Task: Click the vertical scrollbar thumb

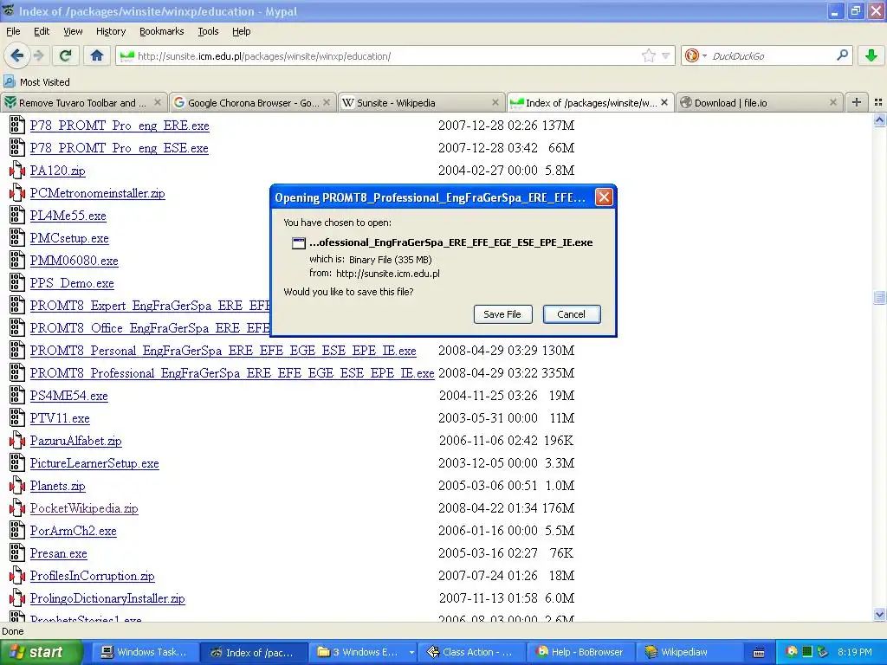Action: point(879,298)
